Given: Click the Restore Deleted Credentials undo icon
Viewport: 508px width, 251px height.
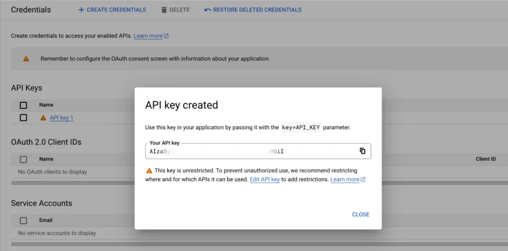Looking at the screenshot, I should [207, 10].
